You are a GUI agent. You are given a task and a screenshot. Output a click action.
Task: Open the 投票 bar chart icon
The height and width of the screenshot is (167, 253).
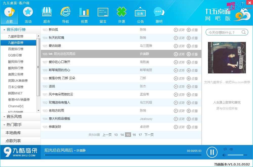coord(84,15)
